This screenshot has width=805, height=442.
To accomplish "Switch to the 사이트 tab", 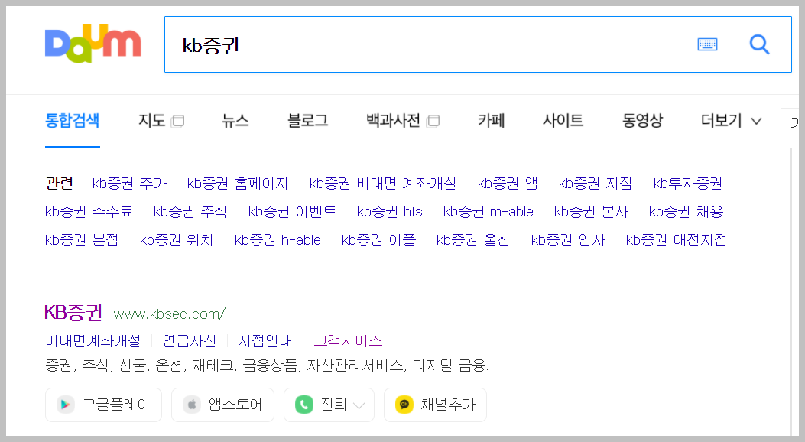I will 563,121.
